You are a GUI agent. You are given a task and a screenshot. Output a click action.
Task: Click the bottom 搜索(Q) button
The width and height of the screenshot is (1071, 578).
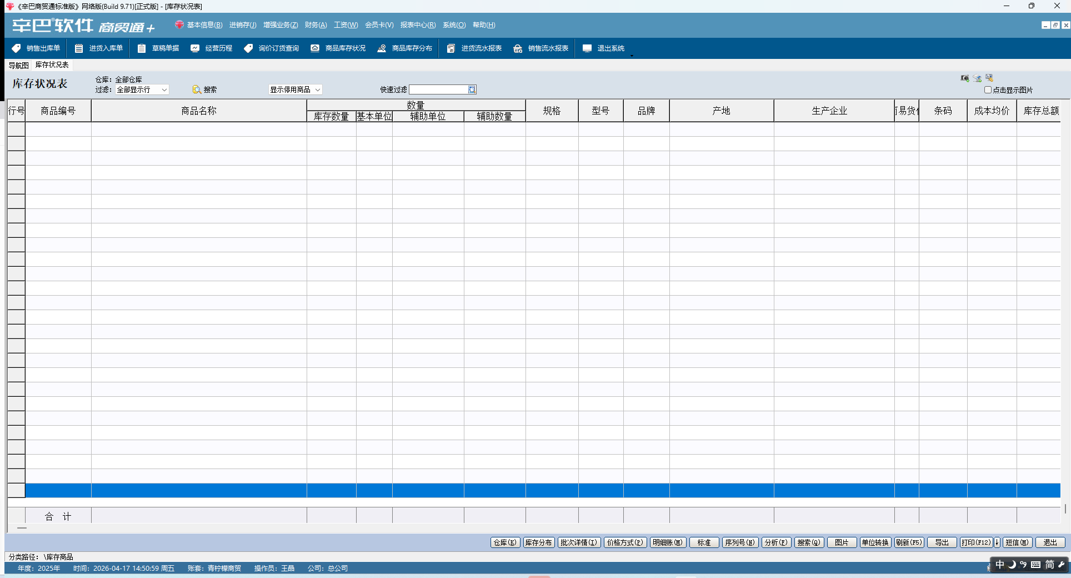pyautogui.click(x=809, y=542)
